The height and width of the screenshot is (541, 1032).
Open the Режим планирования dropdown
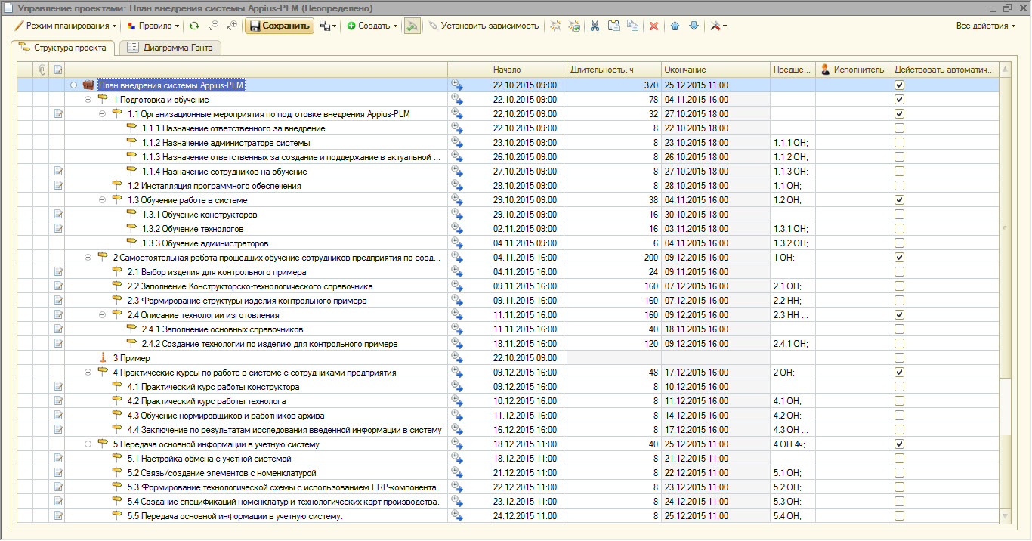tap(66, 26)
